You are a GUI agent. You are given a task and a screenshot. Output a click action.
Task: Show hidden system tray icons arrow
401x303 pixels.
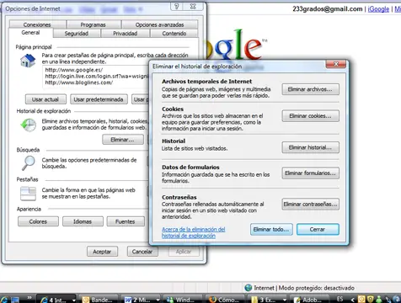tap(353, 300)
